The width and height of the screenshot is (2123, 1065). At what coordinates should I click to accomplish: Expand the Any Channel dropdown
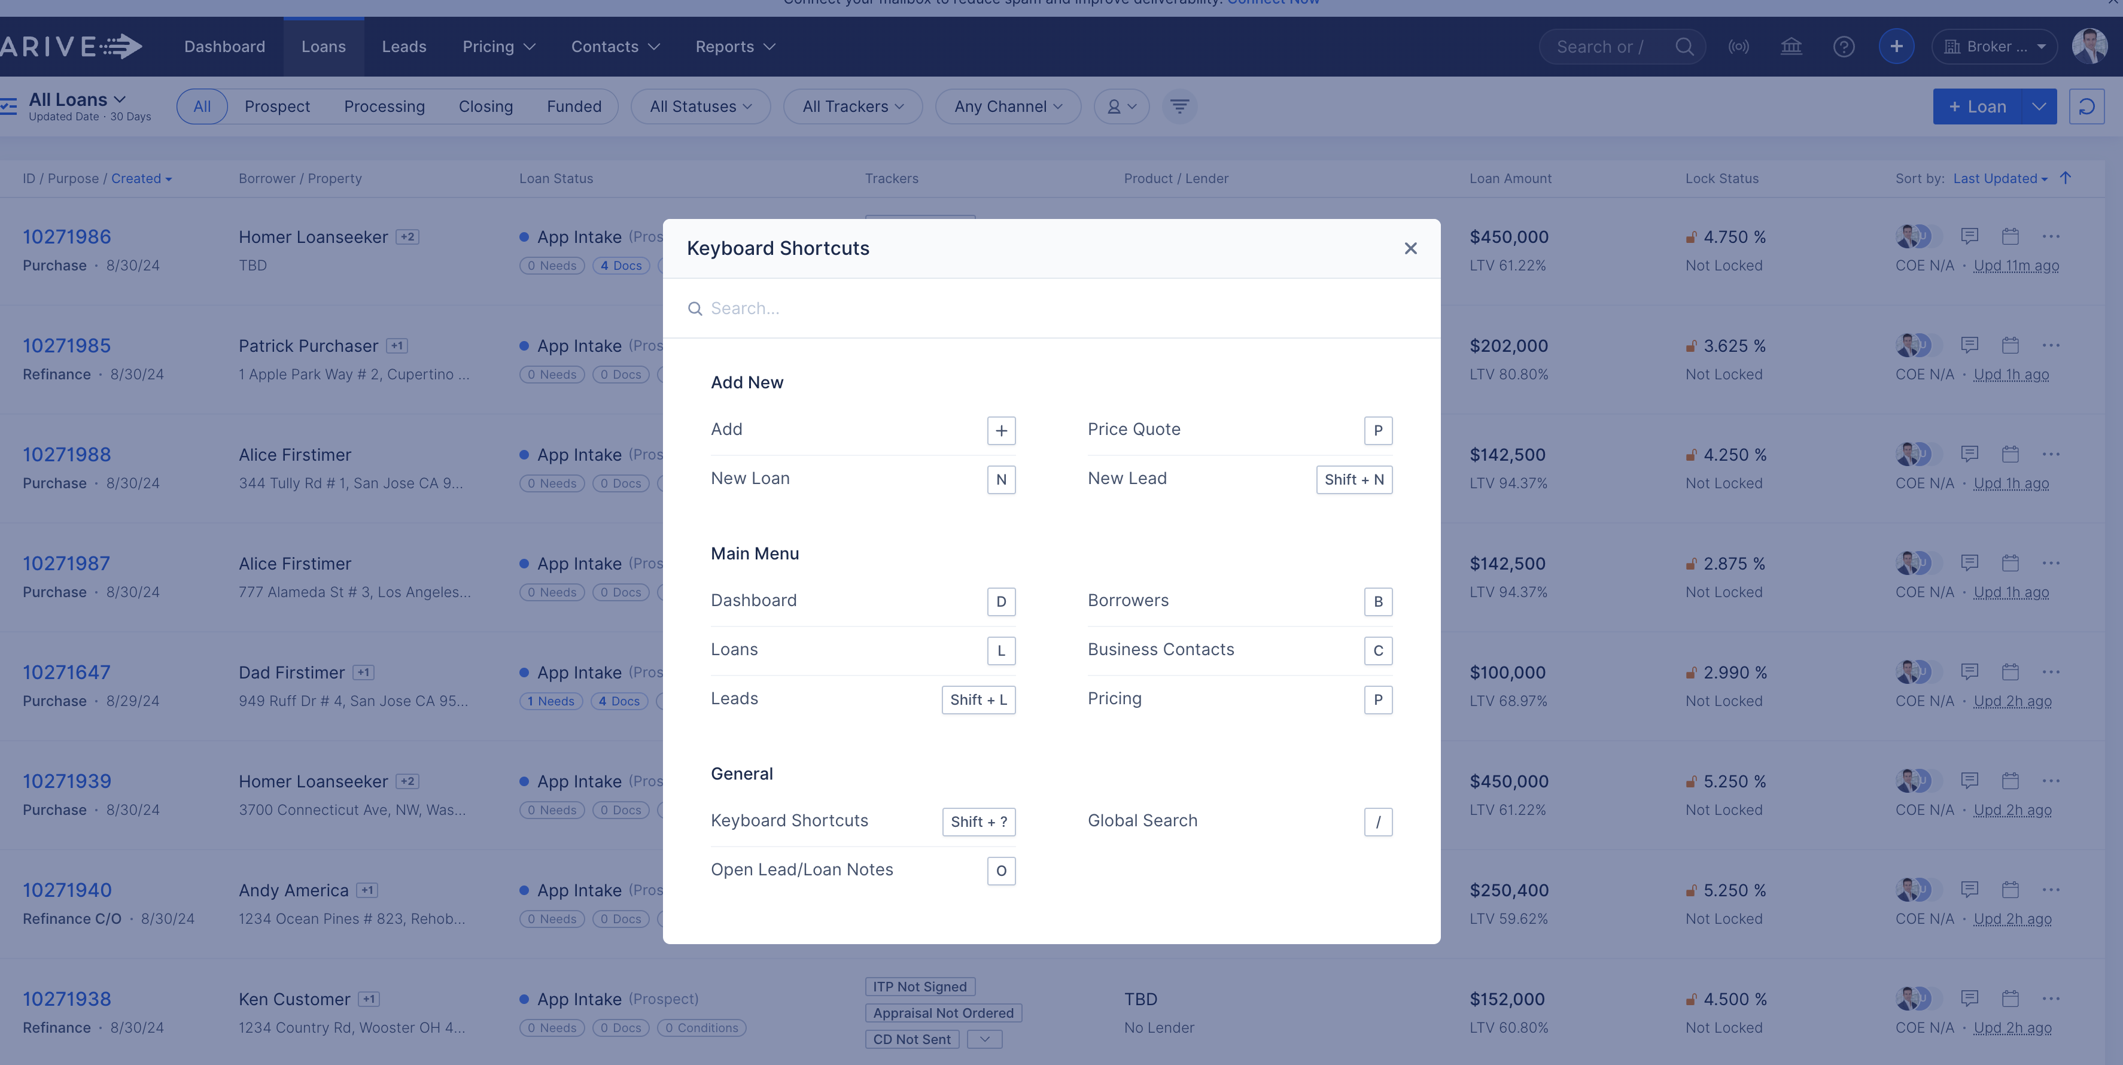pos(1007,106)
